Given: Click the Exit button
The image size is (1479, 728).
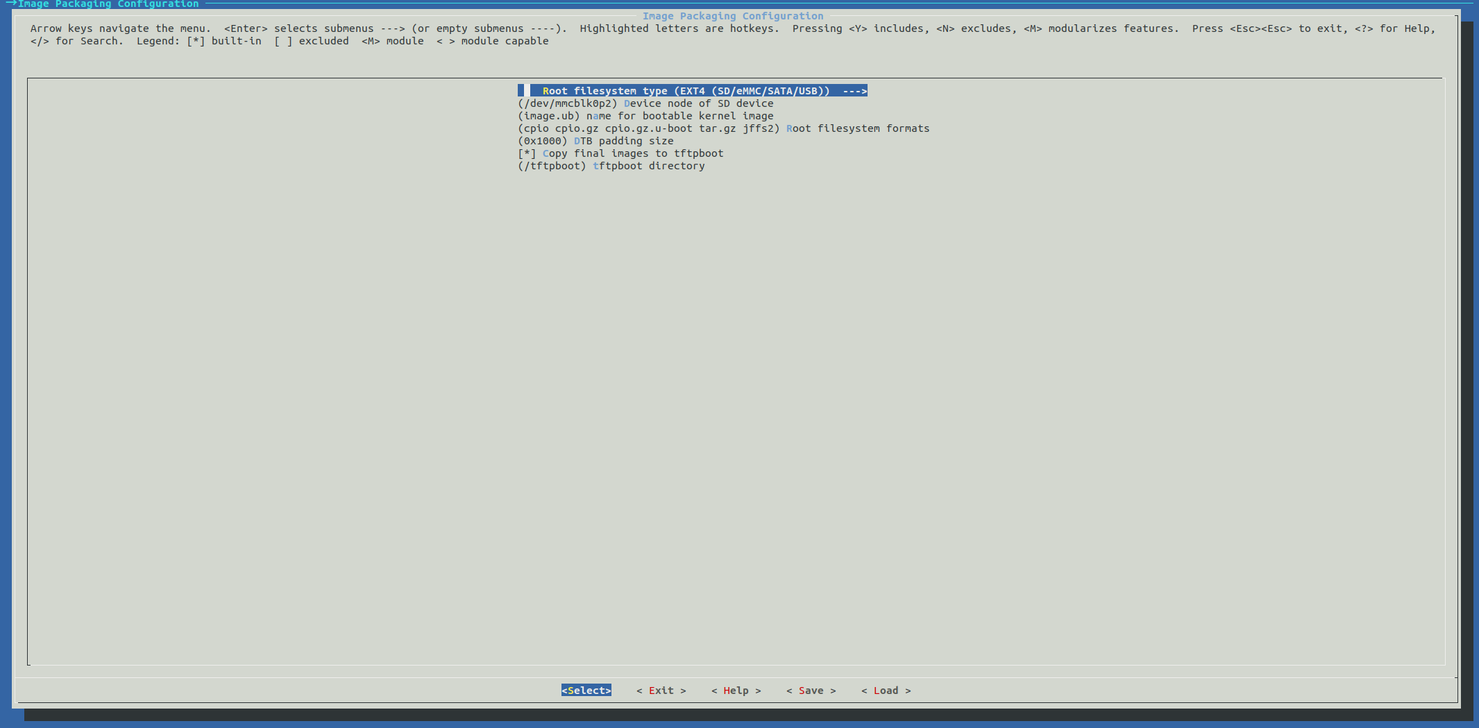Looking at the screenshot, I should [660, 691].
